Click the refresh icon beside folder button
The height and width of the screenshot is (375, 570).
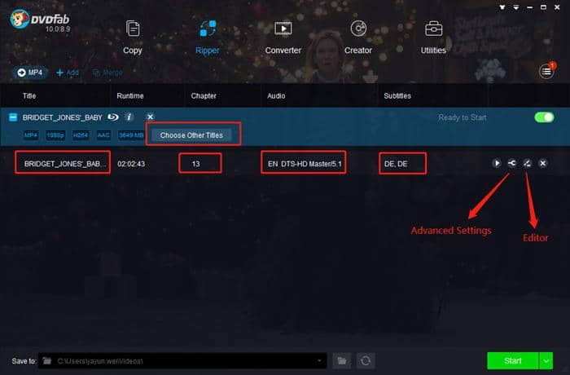click(x=366, y=361)
